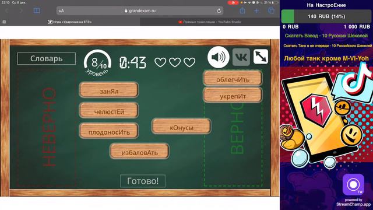This screenshot has height=210, width=373.
Task: Select the word tile укрепИт
Action: point(233,95)
